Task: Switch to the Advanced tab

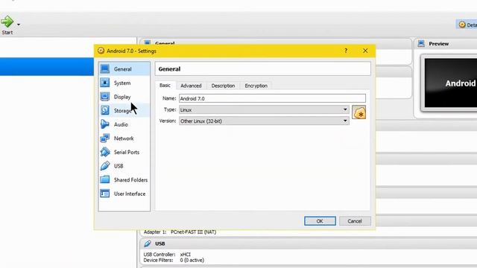Action: [191, 86]
